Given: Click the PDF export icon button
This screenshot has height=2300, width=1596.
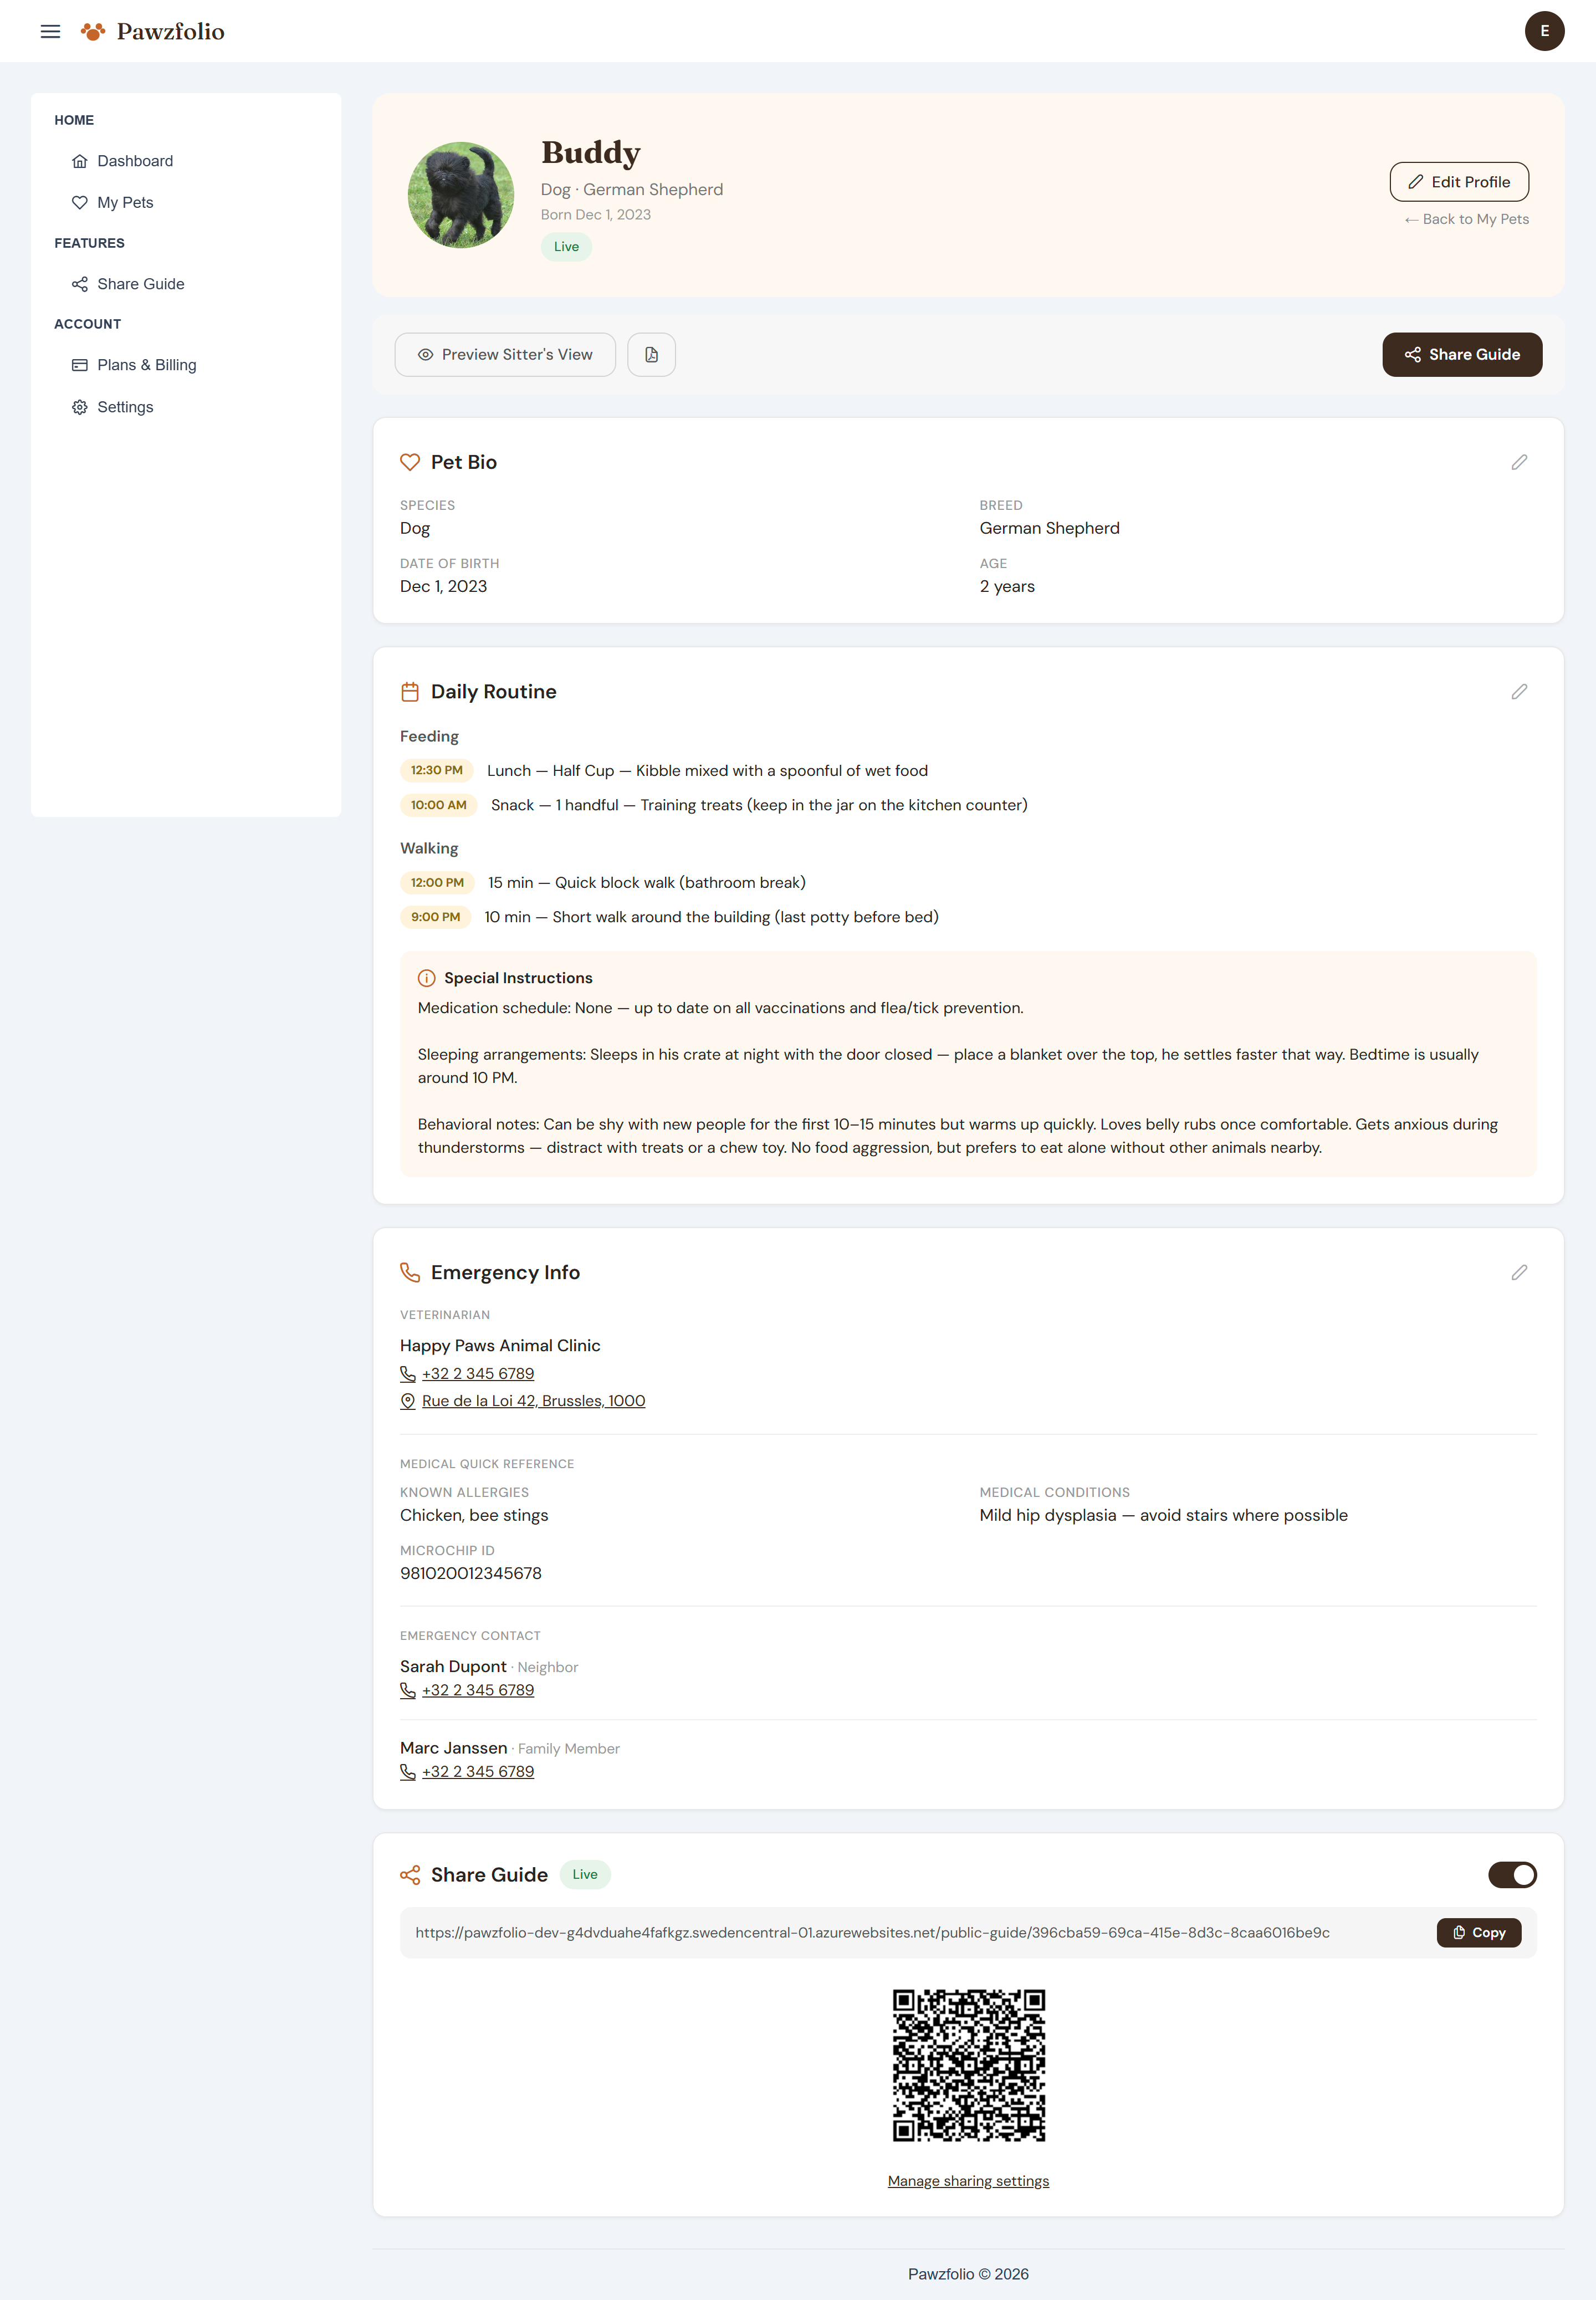Looking at the screenshot, I should (651, 355).
